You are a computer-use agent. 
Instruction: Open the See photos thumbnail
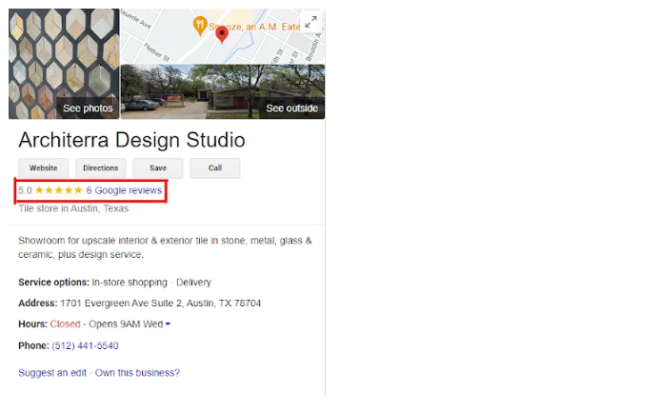click(x=64, y=64)
